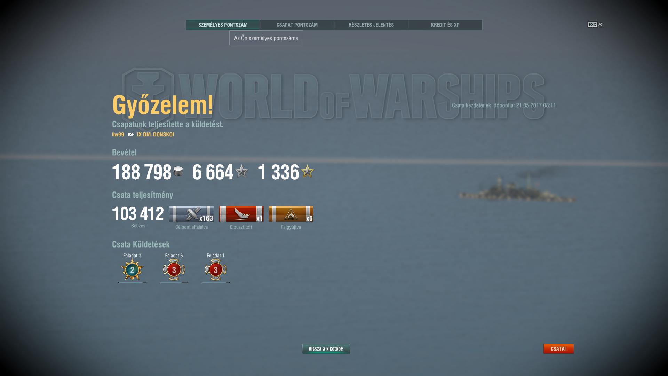This screenshot has height=376, width=668.
Task: Select the Célpont eltalálva x163 ribbon
Action: [x=191, y=214]
